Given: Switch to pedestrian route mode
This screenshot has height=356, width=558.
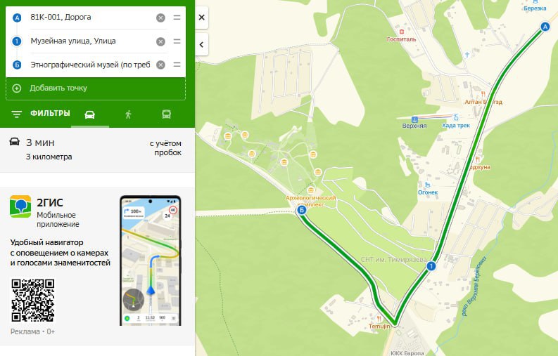Looking at the screenshot, I should pos(128,114).
